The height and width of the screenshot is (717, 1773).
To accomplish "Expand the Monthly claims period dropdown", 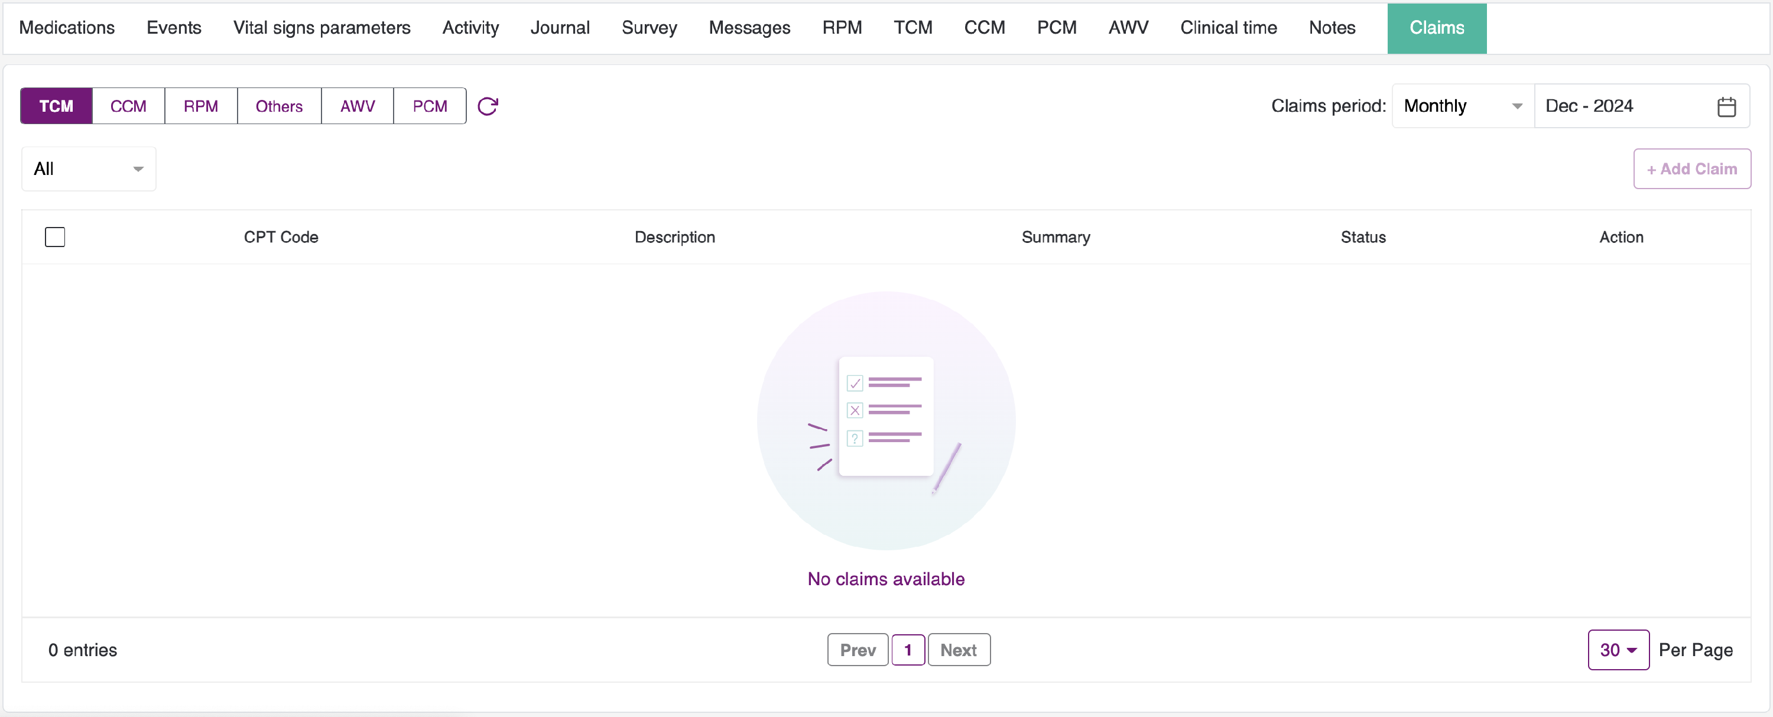I will 1462,106.
